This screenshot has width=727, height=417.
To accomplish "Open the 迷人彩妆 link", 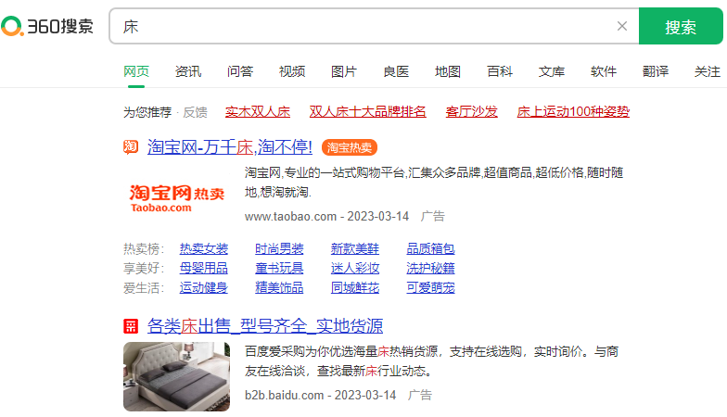I will [355, 269].
